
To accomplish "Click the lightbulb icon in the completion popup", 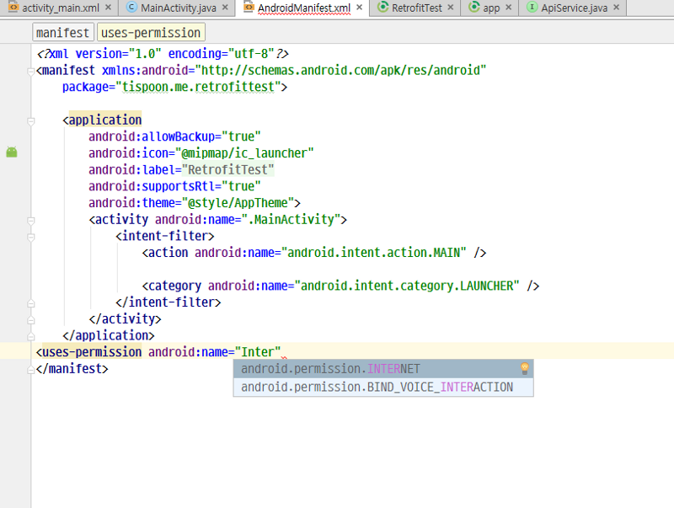I will [524, 368].
